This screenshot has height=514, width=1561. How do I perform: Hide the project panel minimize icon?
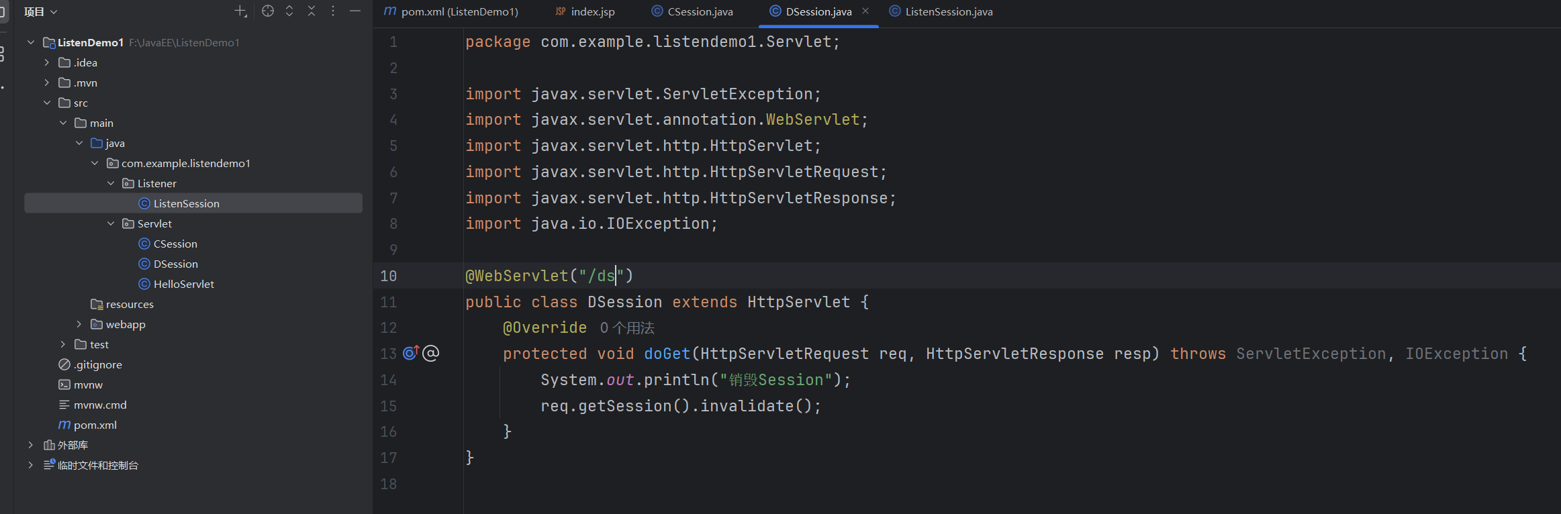pos(355,11)
